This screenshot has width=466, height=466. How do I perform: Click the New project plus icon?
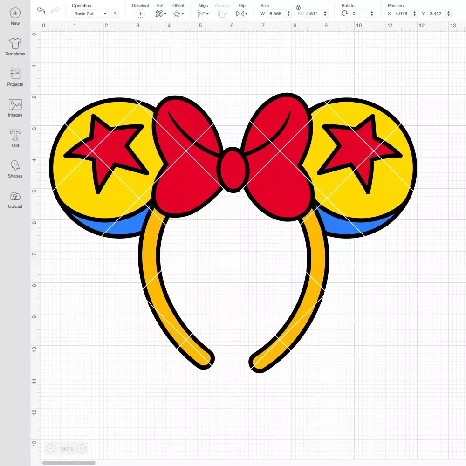tap(15, 13)
